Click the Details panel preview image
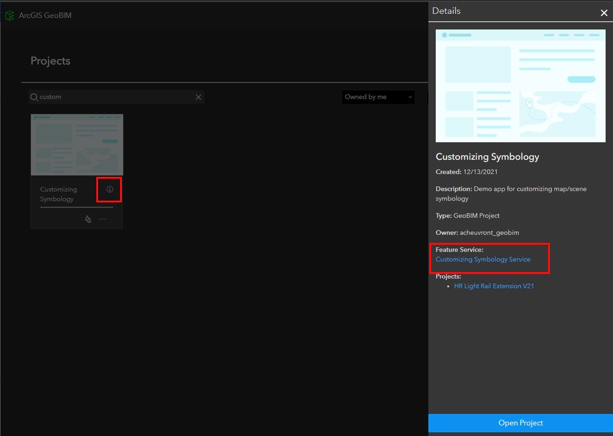 520,86
